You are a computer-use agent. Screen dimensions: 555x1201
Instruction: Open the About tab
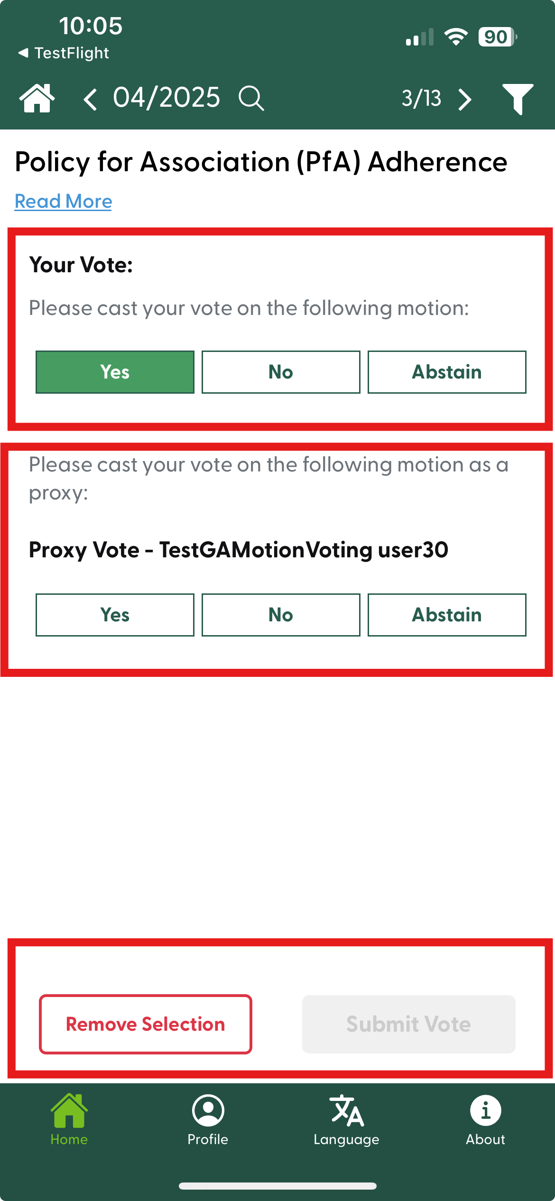tap(485, 1119)
